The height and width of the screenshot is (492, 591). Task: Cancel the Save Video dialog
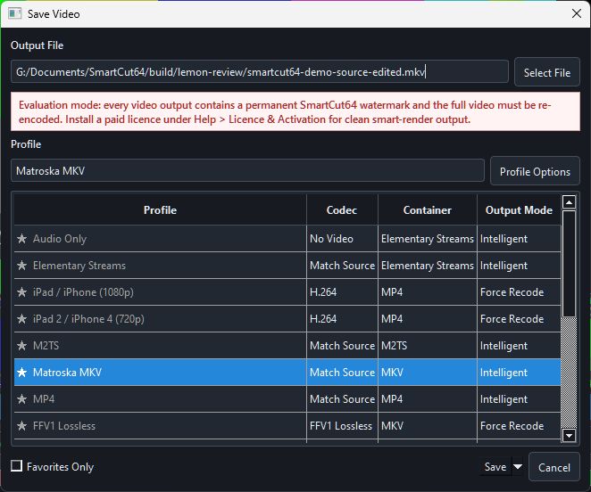pos(554,467)
